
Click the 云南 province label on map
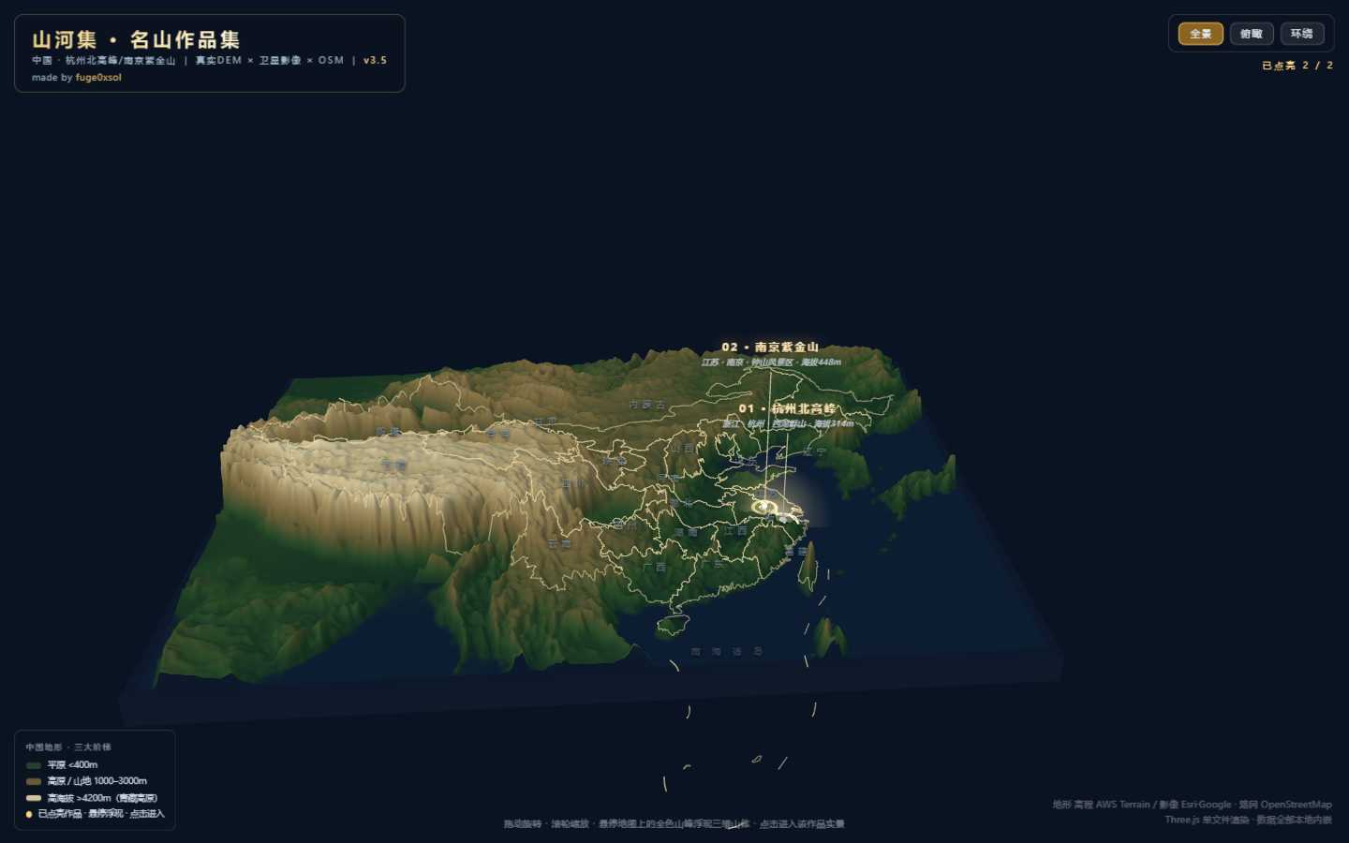point(559,543)
